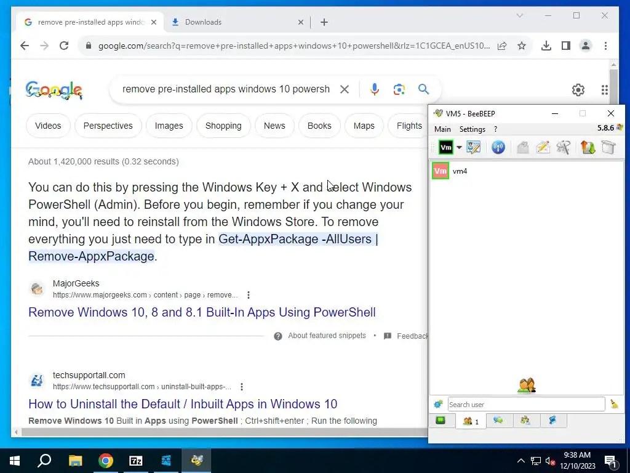Click the Google search query box
The image size is (630, 473).
pyautogui.click(x=226, y=89)
